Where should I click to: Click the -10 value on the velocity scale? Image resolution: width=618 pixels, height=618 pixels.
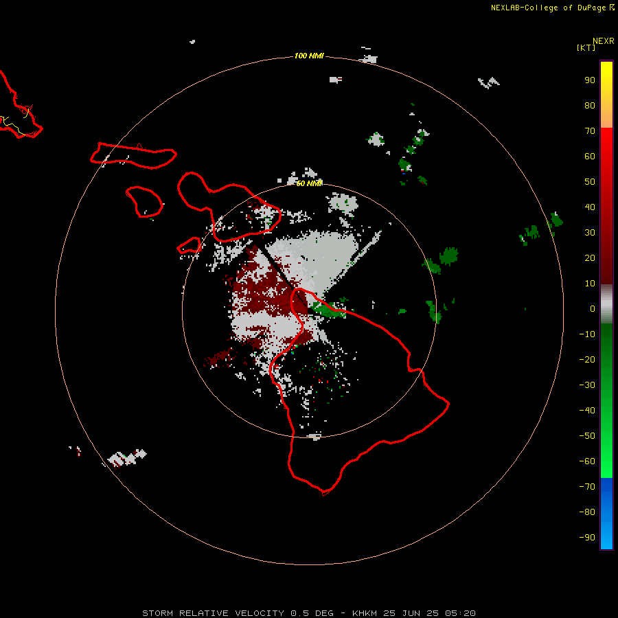pyautogui.click(x=587, y=334)
